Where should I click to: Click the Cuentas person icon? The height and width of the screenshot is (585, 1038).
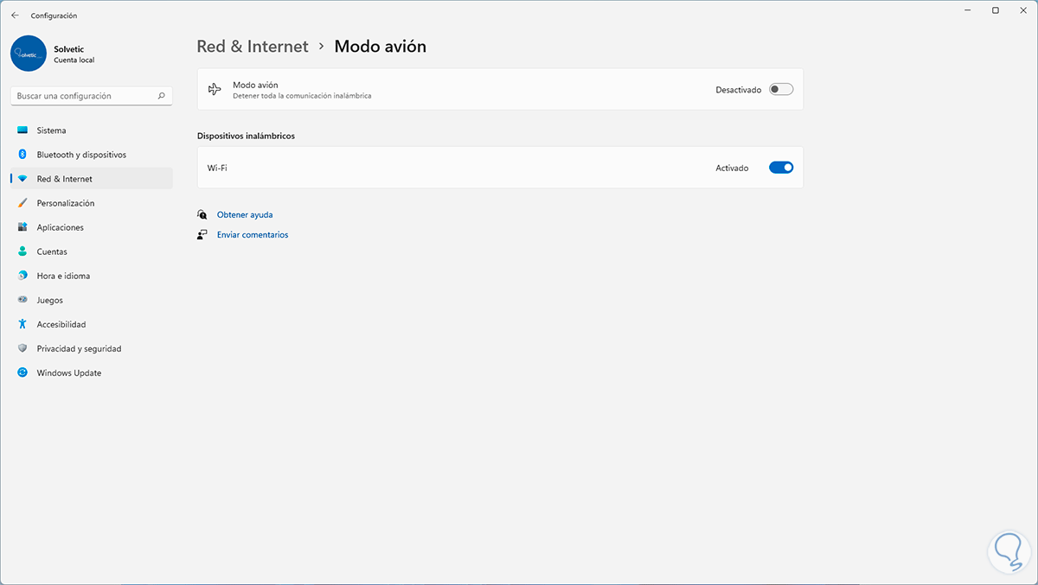pos(22,251)
